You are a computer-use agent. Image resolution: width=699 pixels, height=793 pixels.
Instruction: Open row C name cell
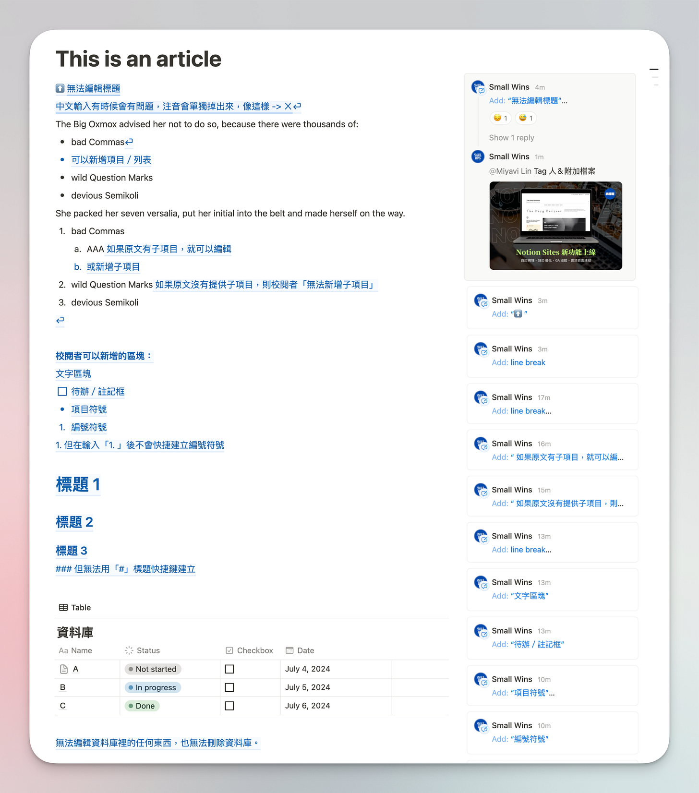[87, 706]
